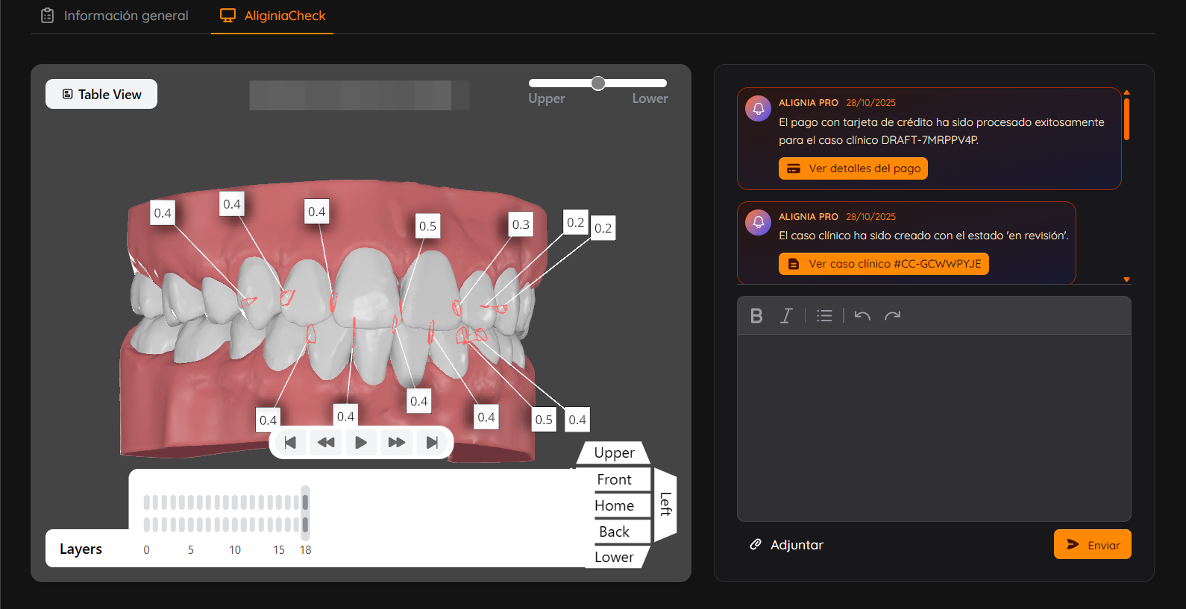Click inside the message text area
This screenshot has width=1186, height=609.
pyautogui.click(x=934, y=427)
